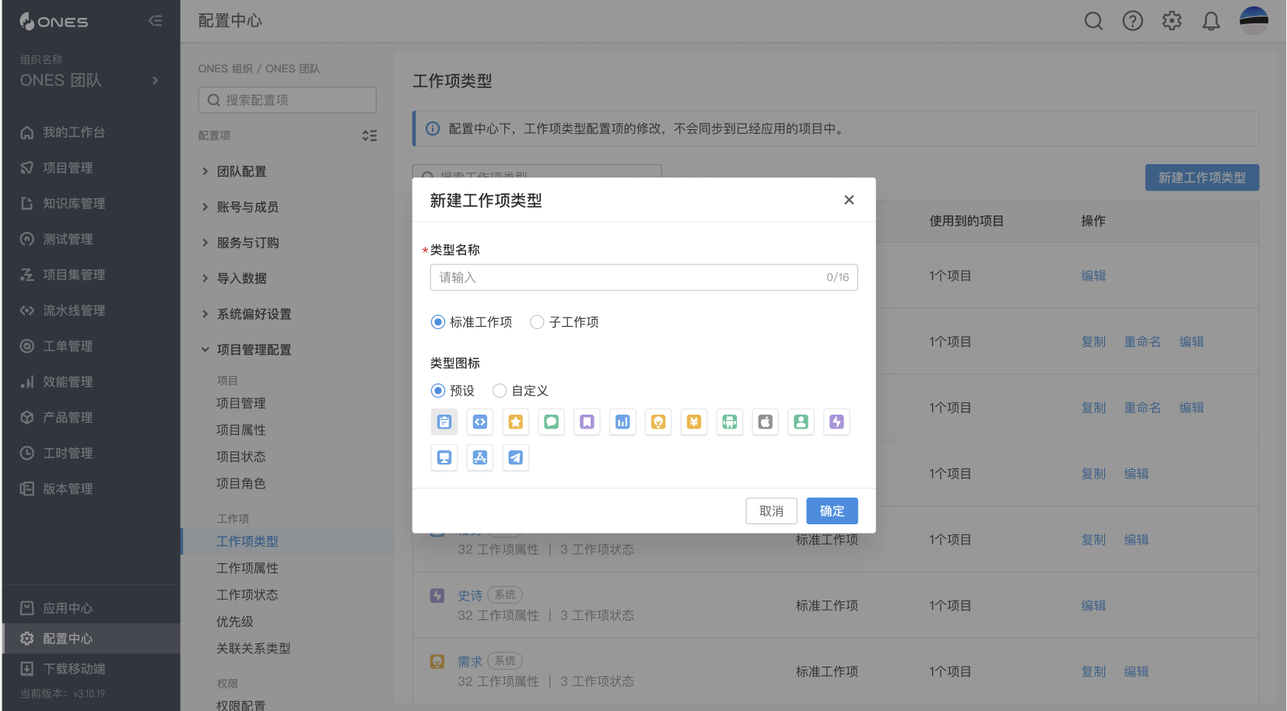The height and width of the screenshot is (711, 1287).
Task: Choose the green Android preset icon
Action: click(x=730, y=422)
